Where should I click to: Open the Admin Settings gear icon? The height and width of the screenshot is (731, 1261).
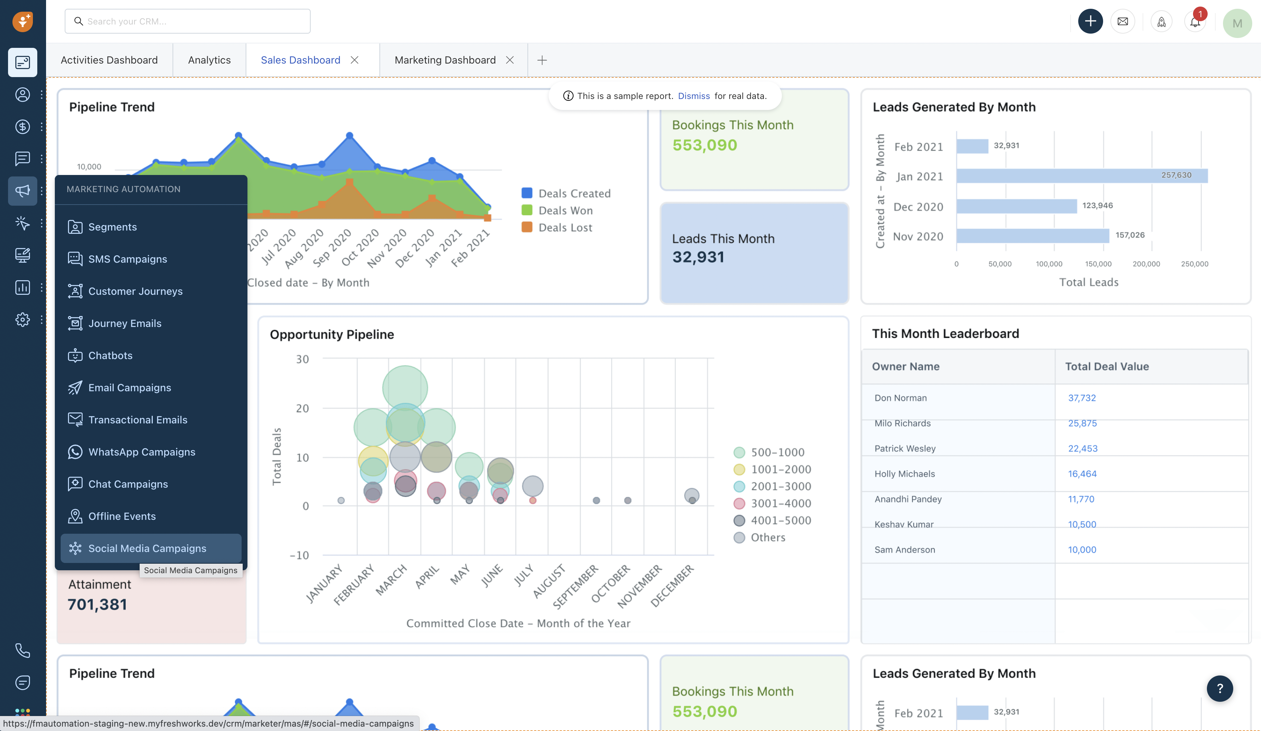tap(23, 320)
